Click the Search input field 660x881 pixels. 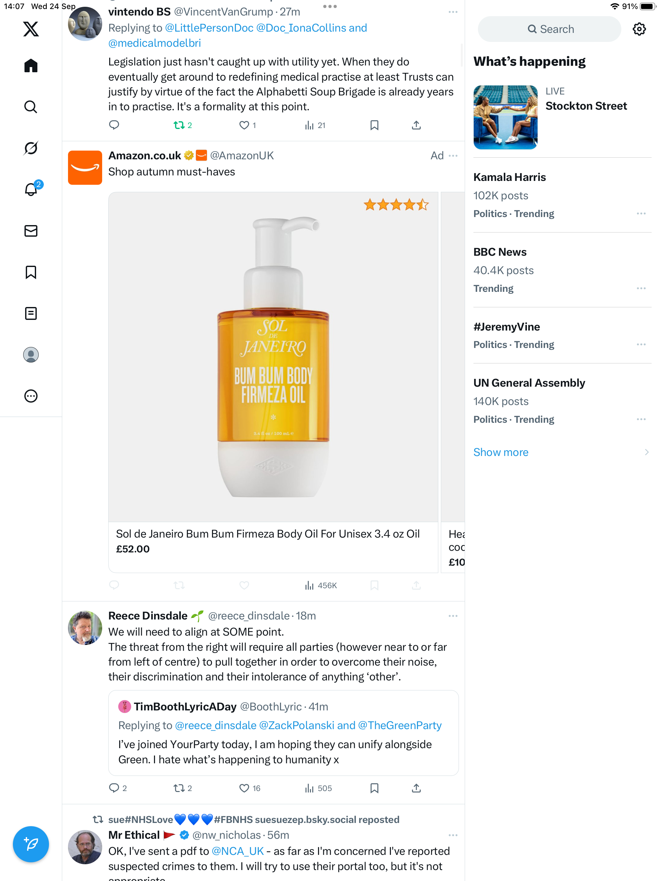click(549, 29)
